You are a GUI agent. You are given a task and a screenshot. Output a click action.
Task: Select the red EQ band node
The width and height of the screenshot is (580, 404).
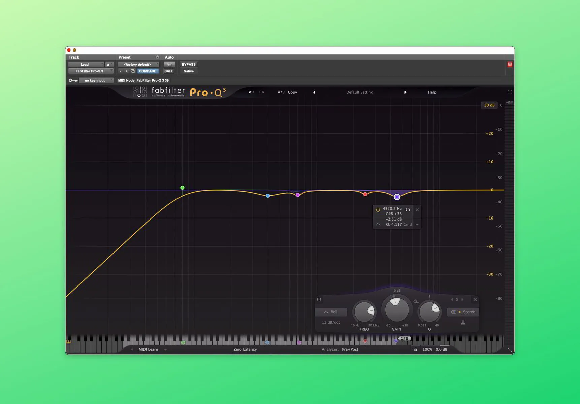tap(365, 194)
